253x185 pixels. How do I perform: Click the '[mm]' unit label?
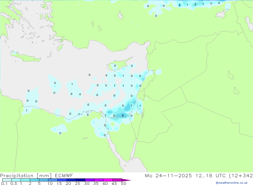click(x=44, y=176)
